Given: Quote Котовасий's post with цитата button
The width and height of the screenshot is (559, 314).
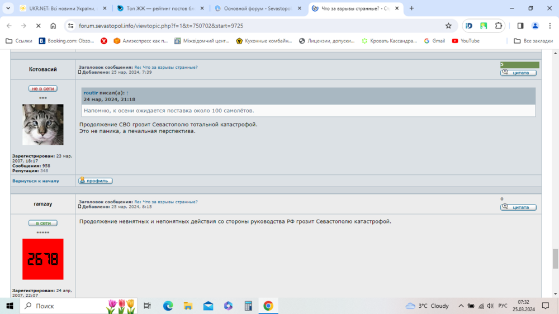Looking at the screenshot, I should [518, 73].
